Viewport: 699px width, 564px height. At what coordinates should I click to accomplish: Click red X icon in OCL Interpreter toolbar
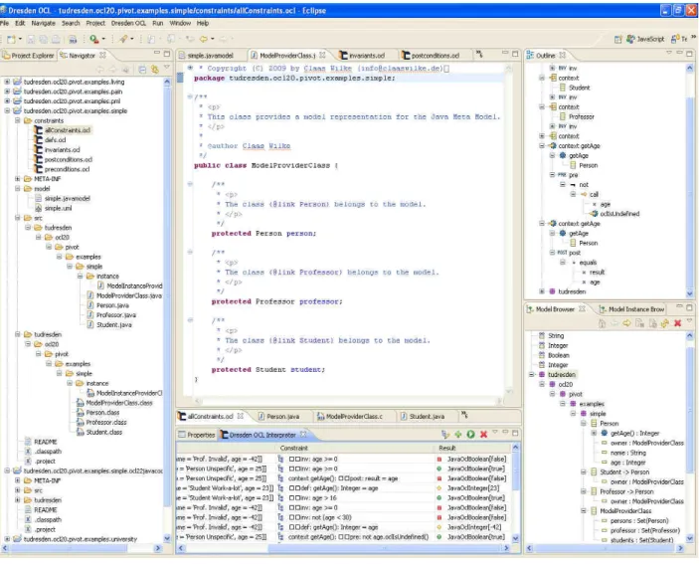coord(483,434)
